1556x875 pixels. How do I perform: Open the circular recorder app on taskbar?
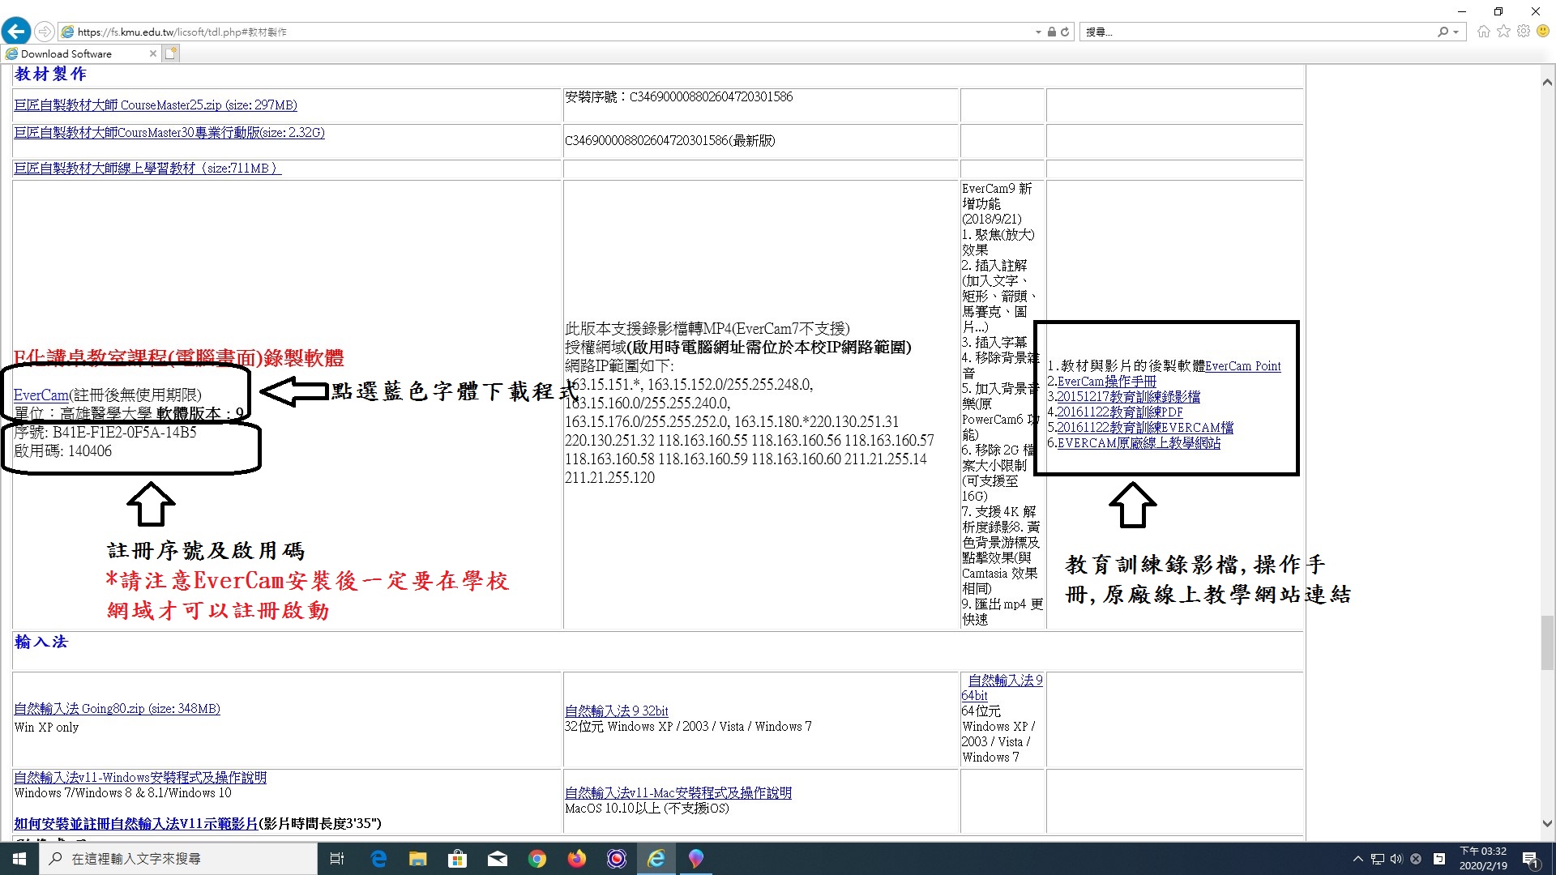[617, 859]
